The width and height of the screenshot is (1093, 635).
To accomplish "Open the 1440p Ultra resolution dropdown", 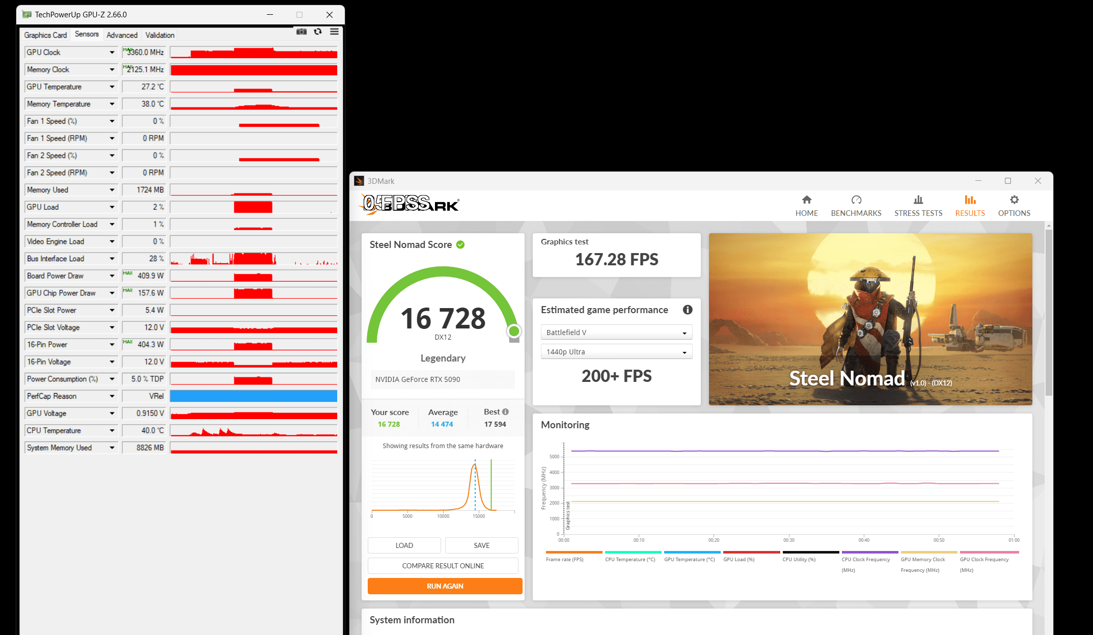I will click(x=616, y=352).
